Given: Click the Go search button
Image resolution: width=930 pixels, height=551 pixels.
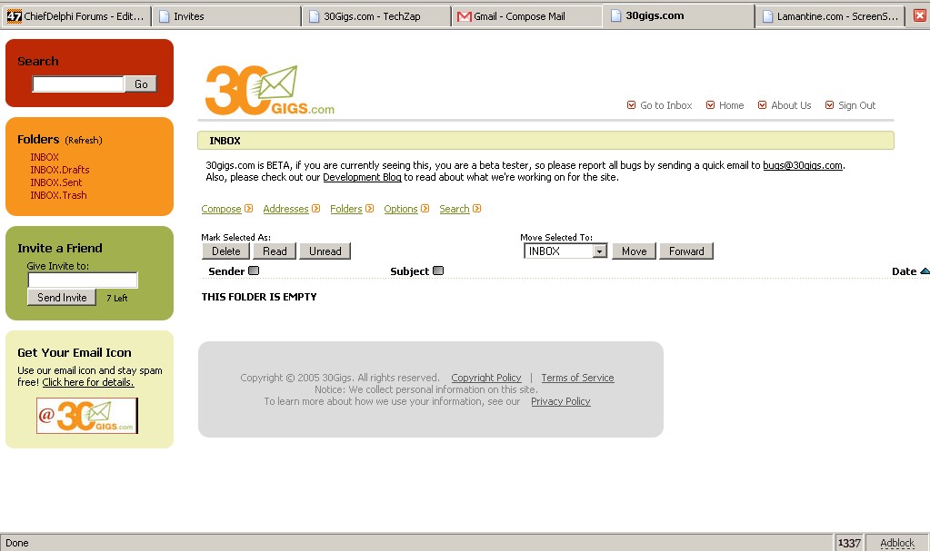Looking at the screenshot, I should click(x=141, y=84).
